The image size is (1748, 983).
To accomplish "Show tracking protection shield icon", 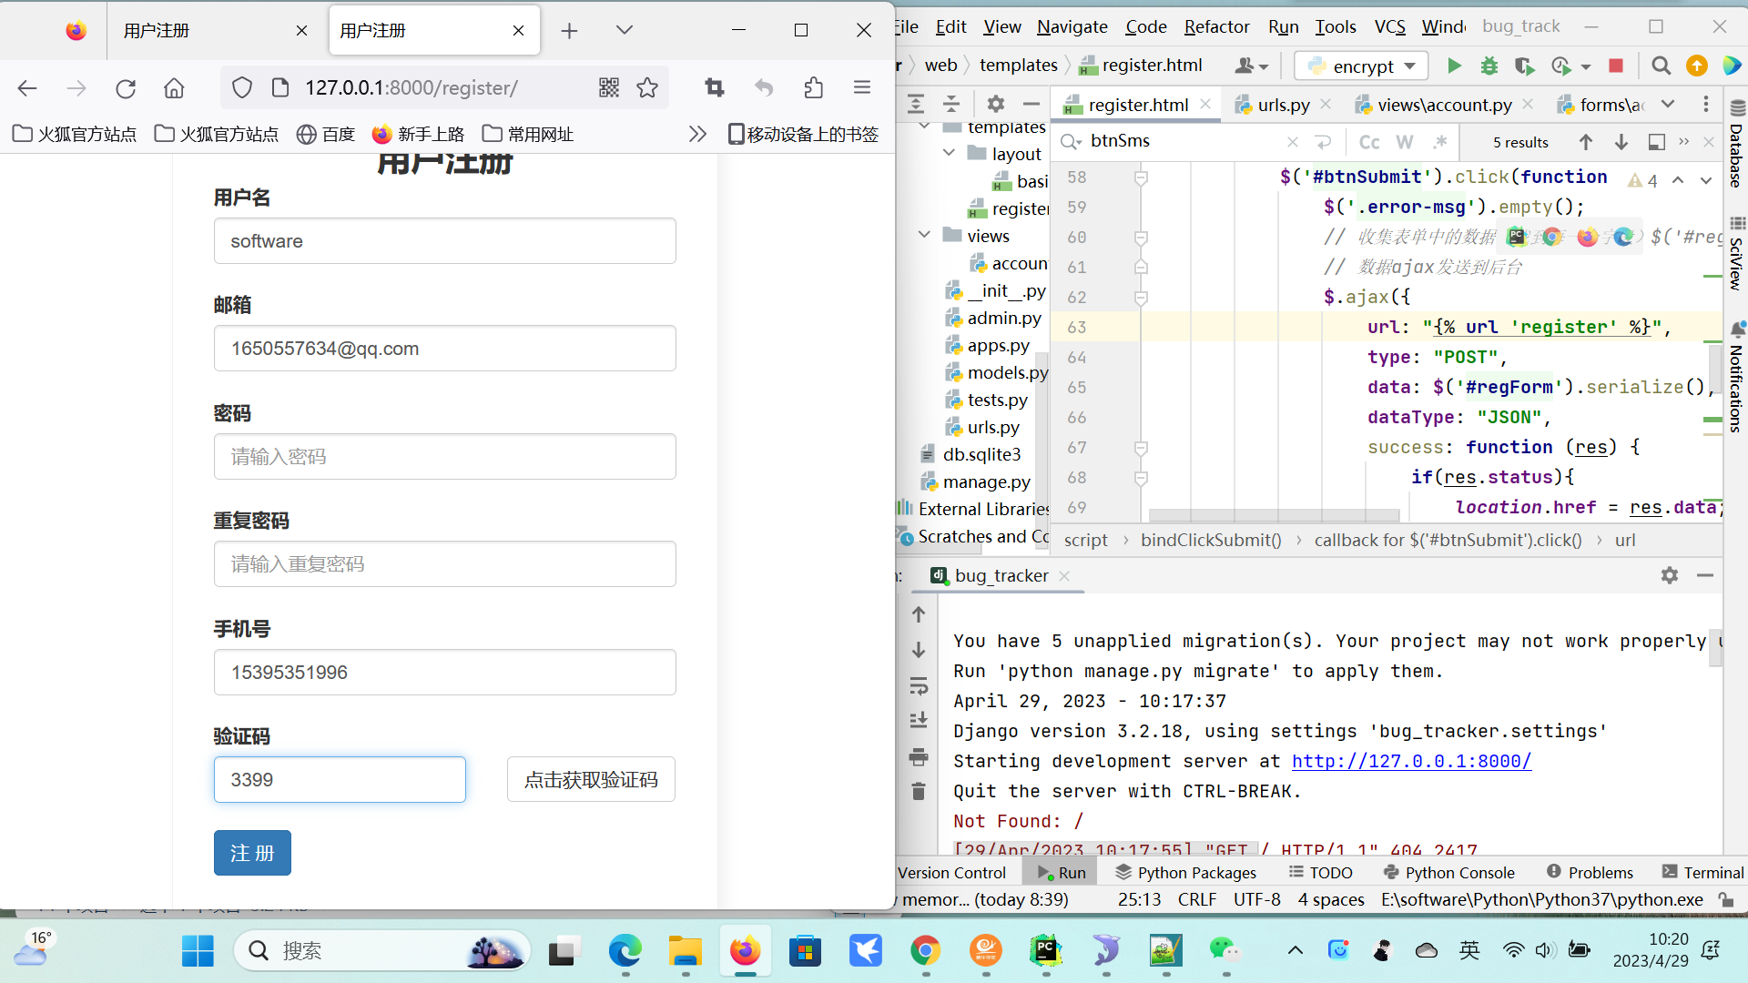I will coord(241,87).
